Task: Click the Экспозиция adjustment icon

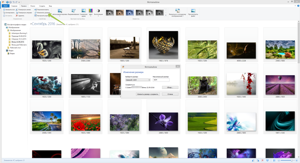Action: [98, 11]
